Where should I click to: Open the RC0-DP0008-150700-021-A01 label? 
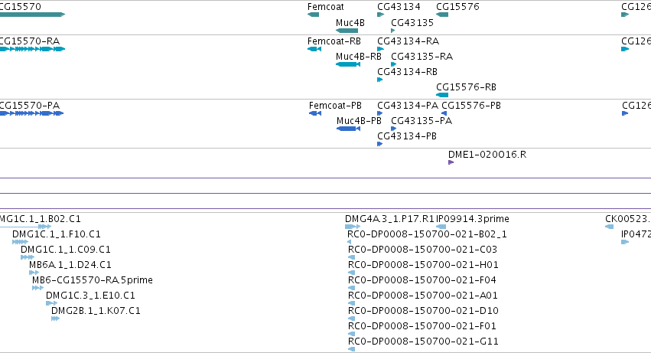(x=422, y=296)
